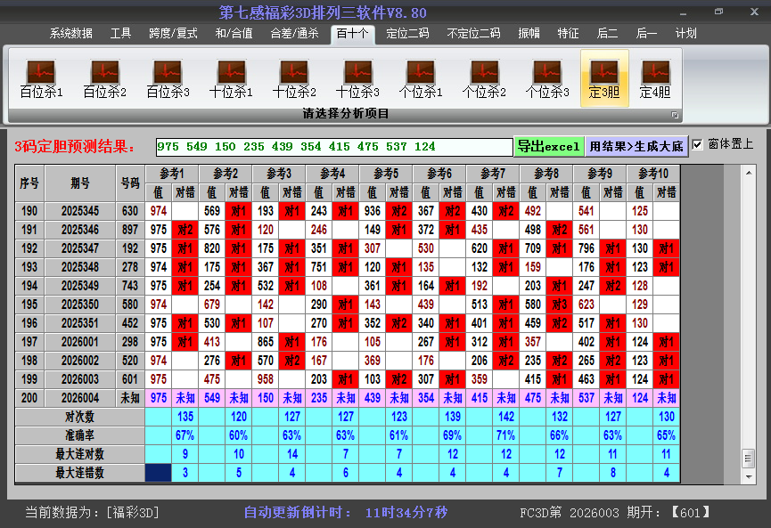The width and height of the screenshot is (771, 528).
Task: Open the 工具 menu
Action: click(x=121, y=33)
